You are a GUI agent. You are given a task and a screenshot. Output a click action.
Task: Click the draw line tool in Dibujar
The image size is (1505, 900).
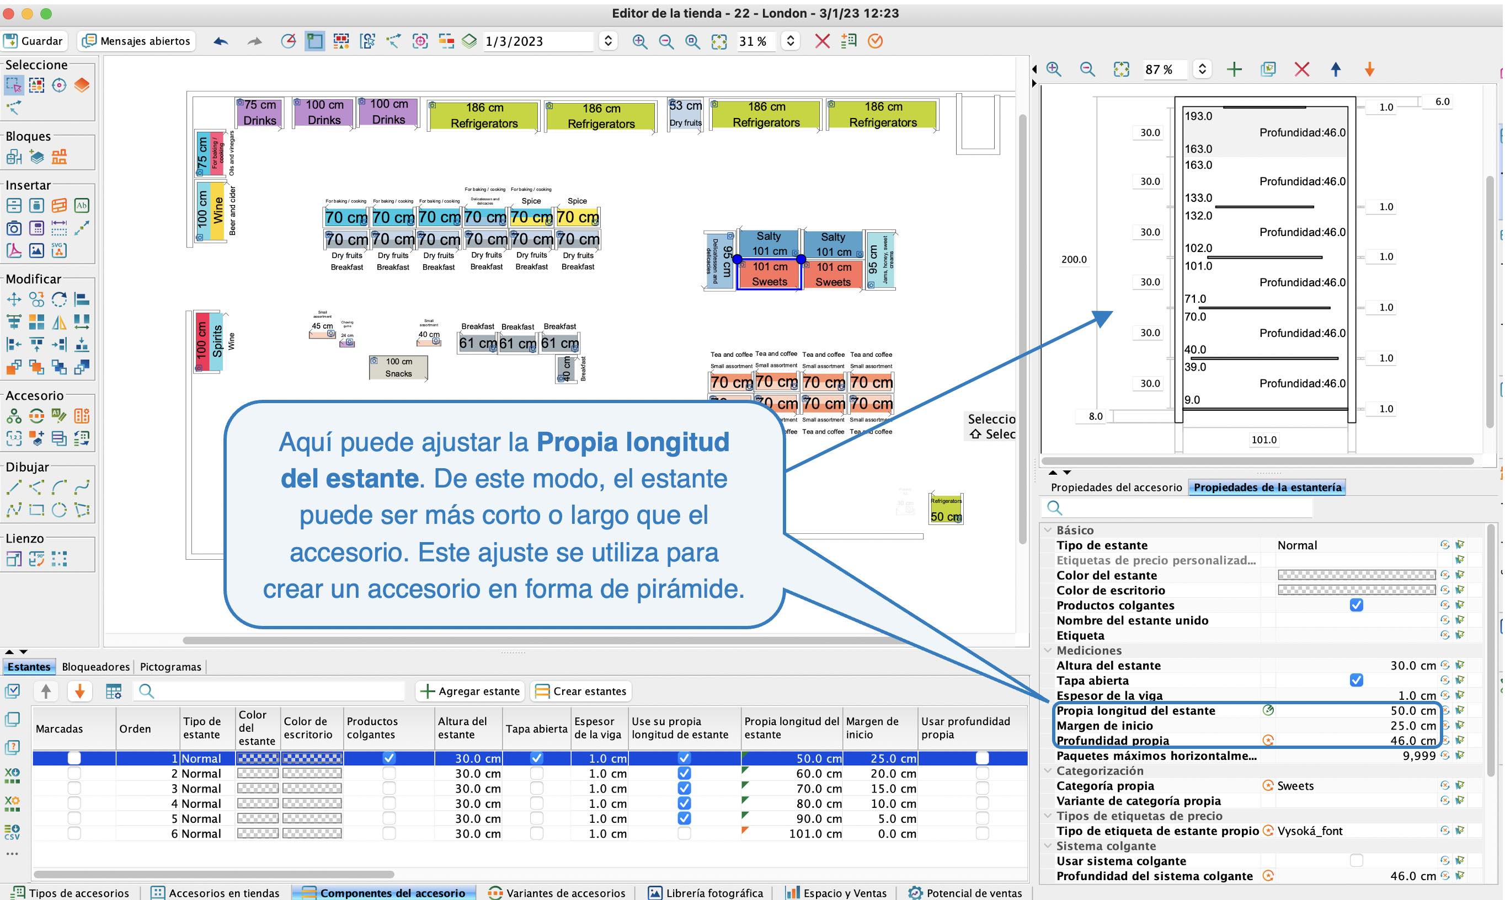coord(14,487)
